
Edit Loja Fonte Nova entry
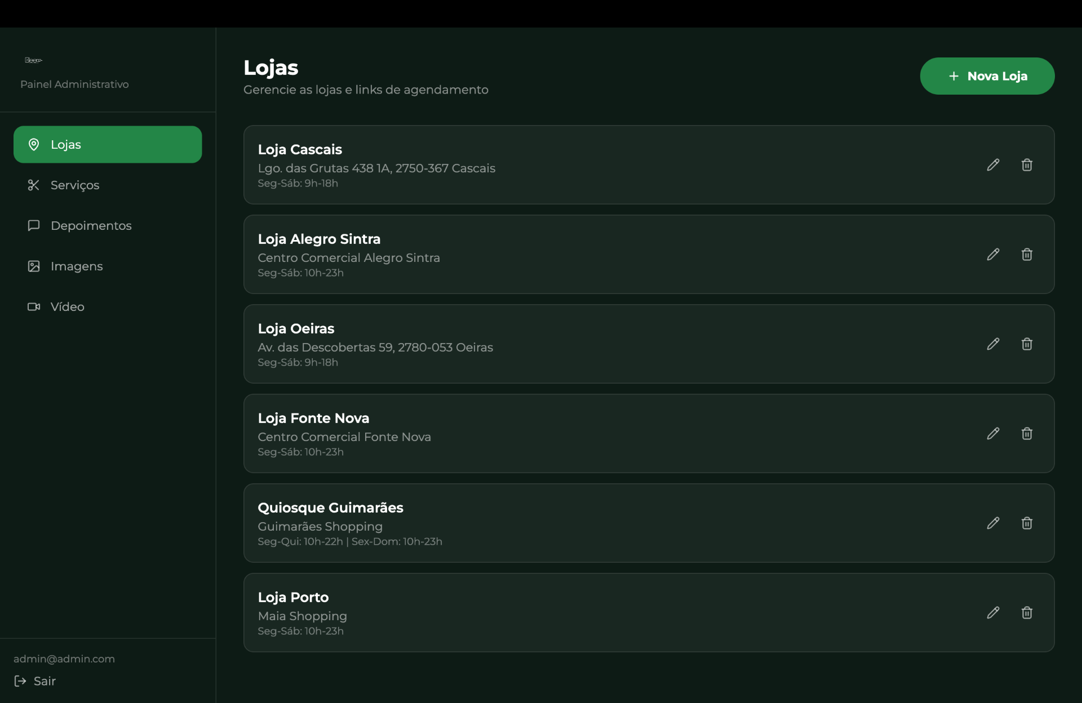(993, 433)
